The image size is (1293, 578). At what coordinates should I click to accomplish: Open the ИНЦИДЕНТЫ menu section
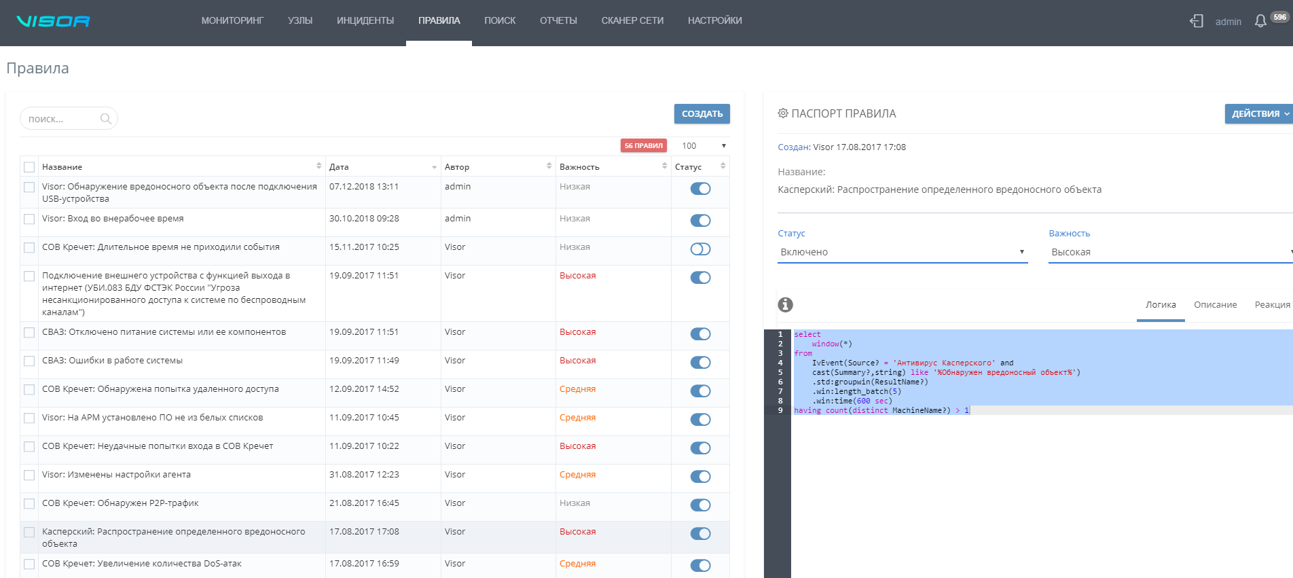pos(365,21)
